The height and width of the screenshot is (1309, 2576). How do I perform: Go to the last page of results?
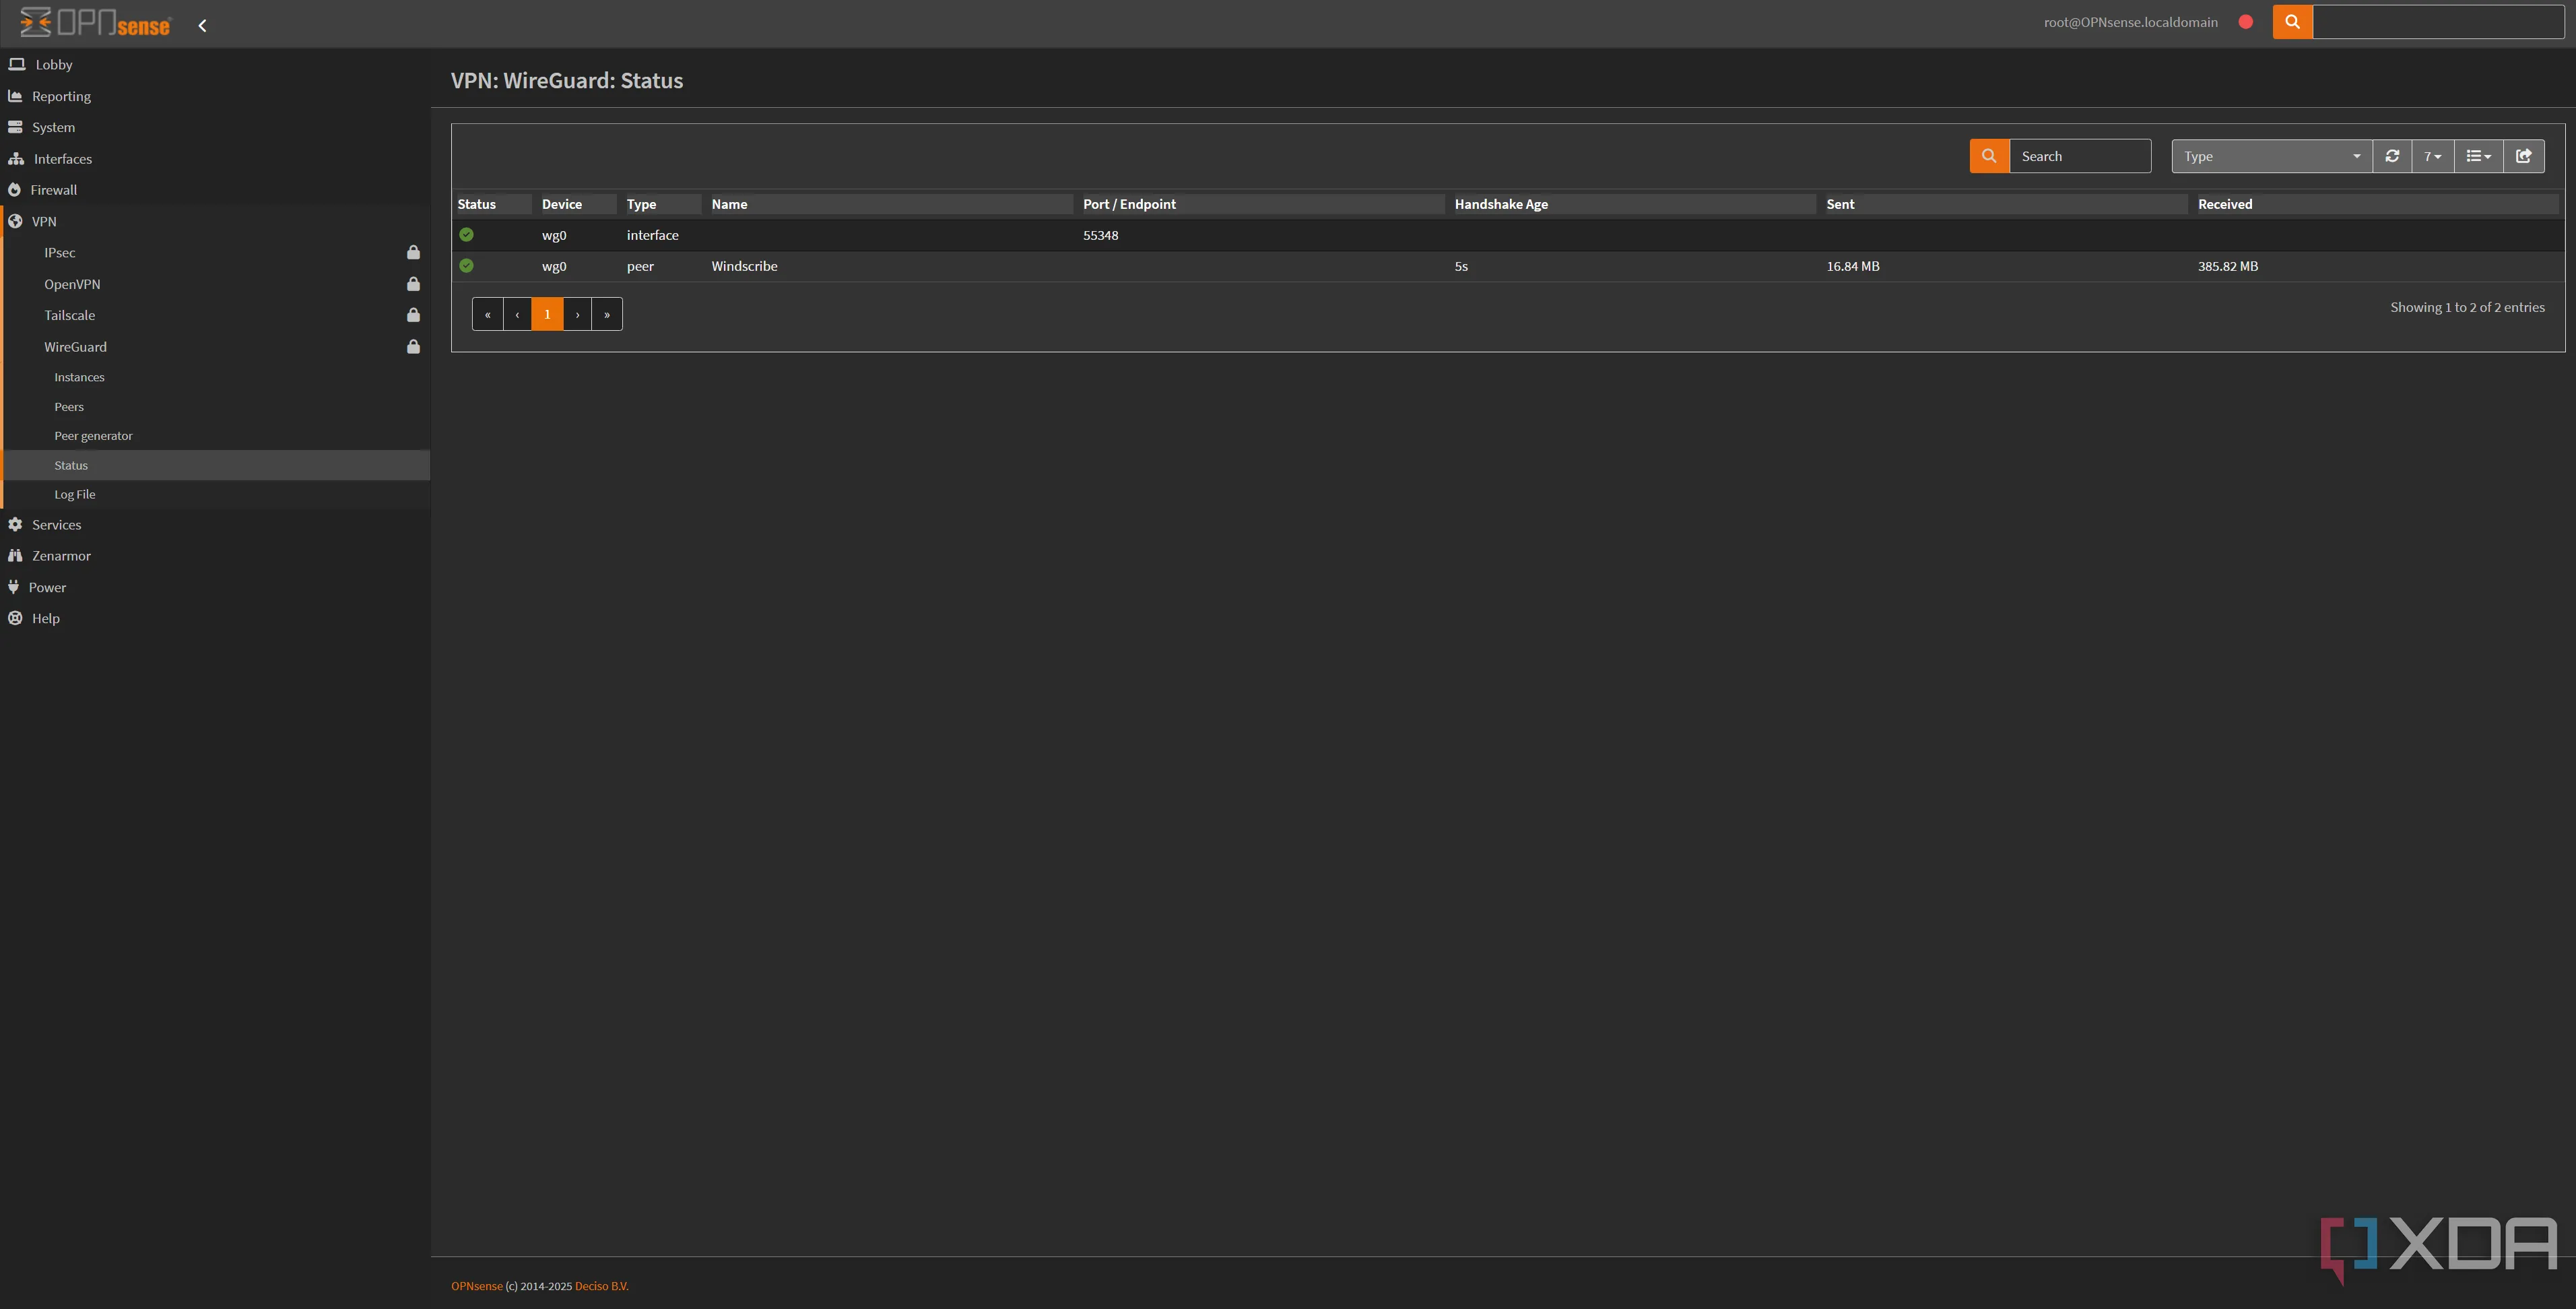[607, 314]
